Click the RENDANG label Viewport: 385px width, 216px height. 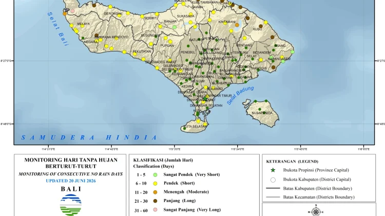click(x=244, y=45)
